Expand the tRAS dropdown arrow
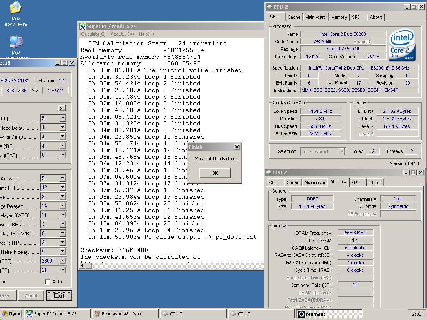 [63, 155]
